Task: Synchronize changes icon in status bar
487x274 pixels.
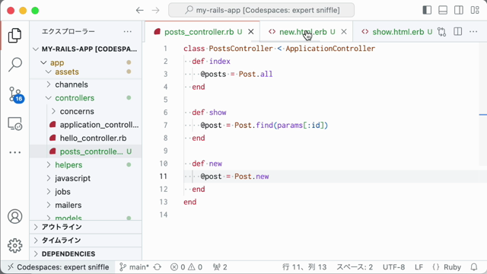Action: pyautogui.click(x=158, y=267)
